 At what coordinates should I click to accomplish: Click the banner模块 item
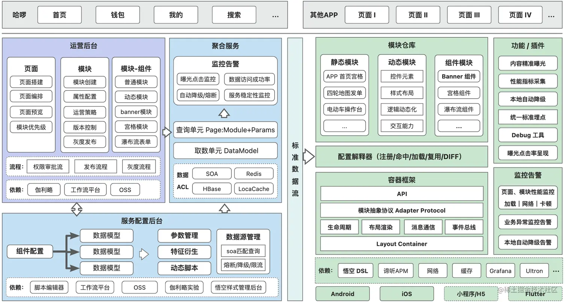pyautogui.click(x=136, y=112)
